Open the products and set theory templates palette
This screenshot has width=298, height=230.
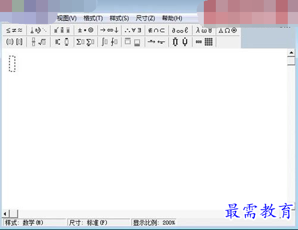coord(180,42)
